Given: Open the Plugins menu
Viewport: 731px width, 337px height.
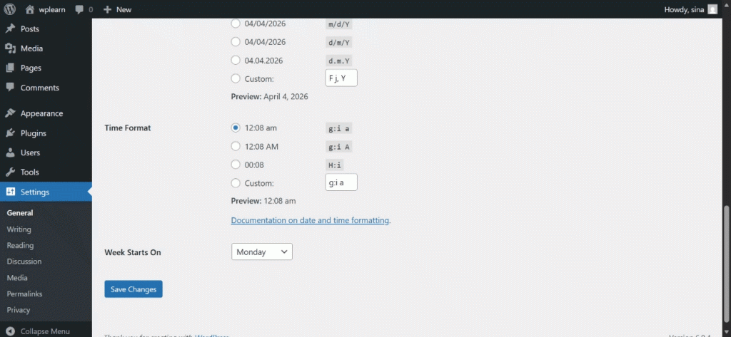Looking at the screenshot, I should (33, 133).
